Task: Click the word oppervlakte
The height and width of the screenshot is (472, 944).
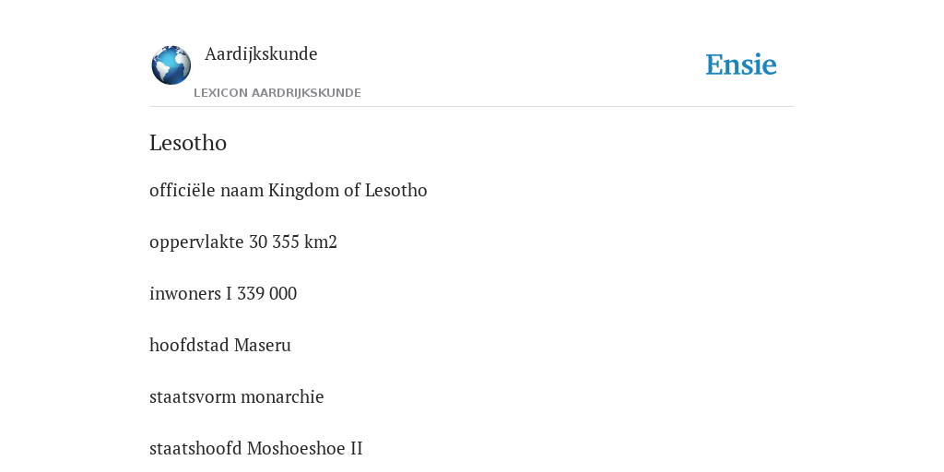Action: point(196,242)
